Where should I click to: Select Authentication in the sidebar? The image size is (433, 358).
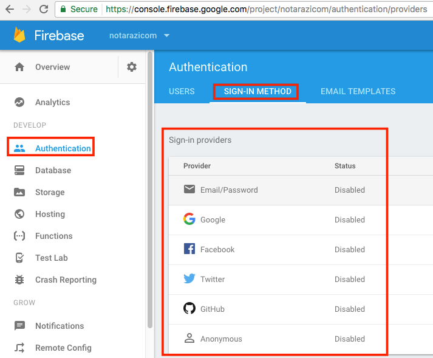63,148
